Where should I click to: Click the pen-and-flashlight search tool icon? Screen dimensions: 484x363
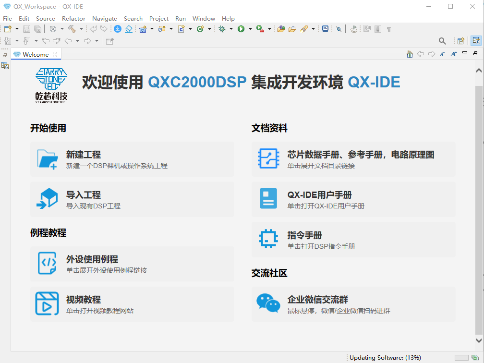pos(304,29)
